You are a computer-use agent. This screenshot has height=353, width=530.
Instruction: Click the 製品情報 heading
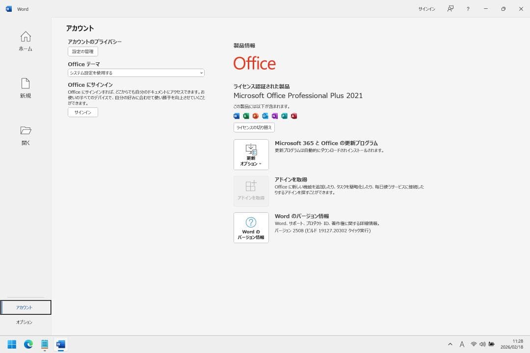coord(244,46)
